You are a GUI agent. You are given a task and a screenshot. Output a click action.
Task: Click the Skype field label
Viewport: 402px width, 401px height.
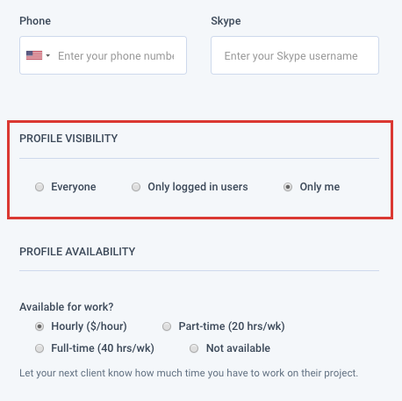tap(226, 21)
